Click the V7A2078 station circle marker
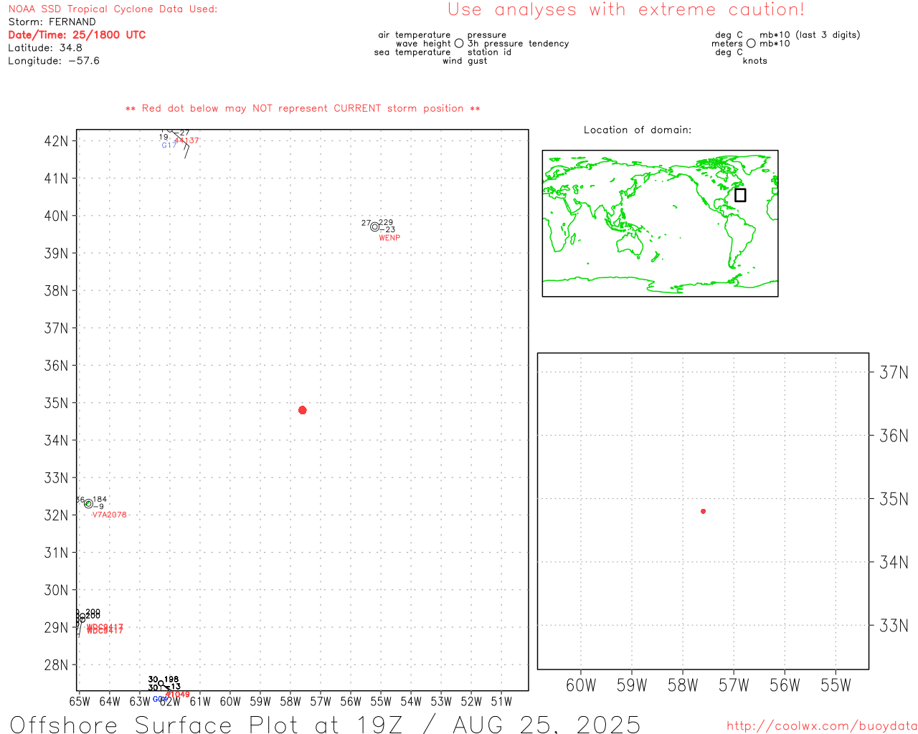This screenshot has height=734, width=918. tap(88, 504)
